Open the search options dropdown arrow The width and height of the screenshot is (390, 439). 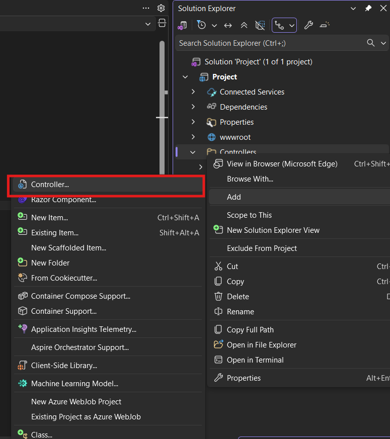coord(384,43)
